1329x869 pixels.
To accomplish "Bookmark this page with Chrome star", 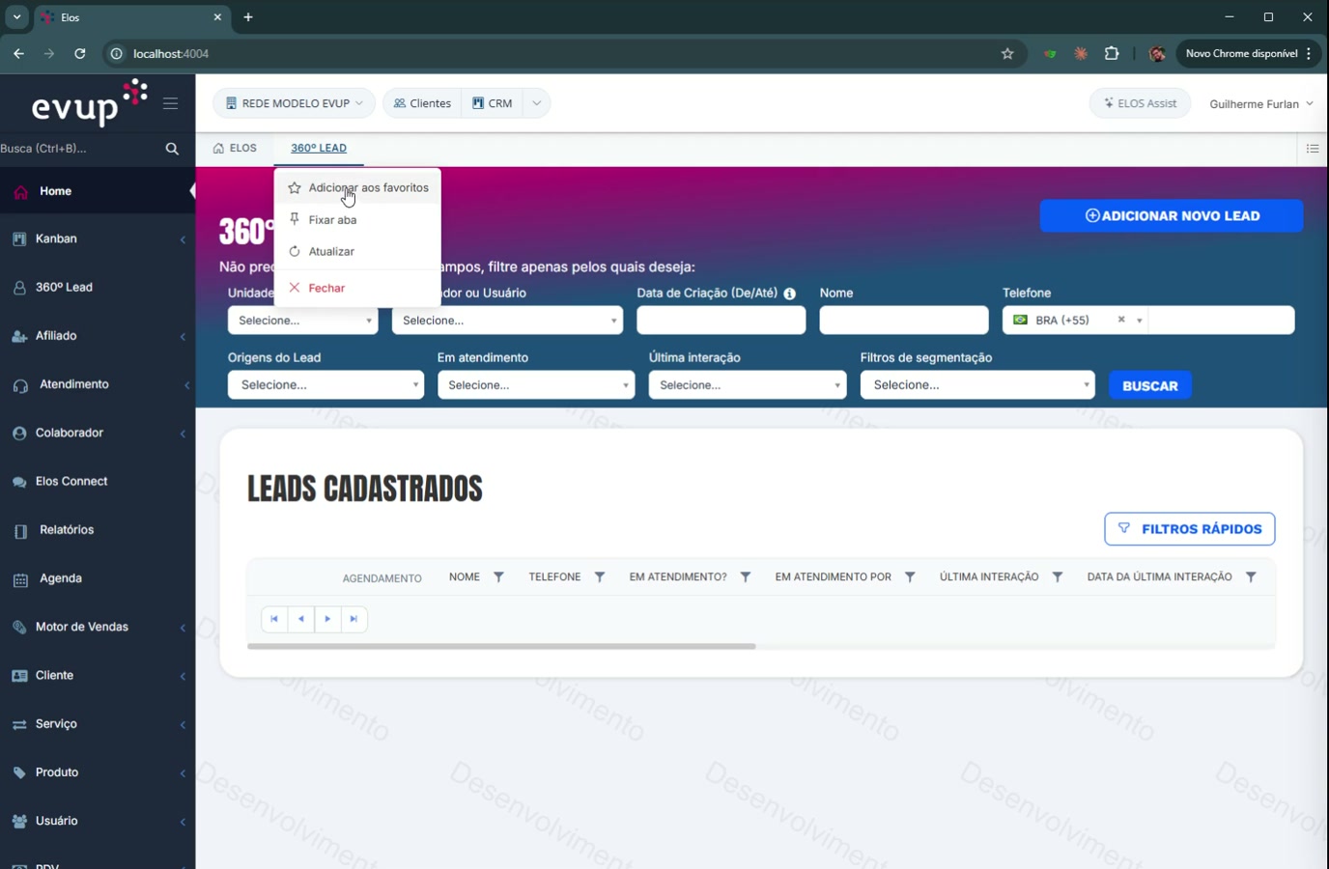I will coord(1007,54).
